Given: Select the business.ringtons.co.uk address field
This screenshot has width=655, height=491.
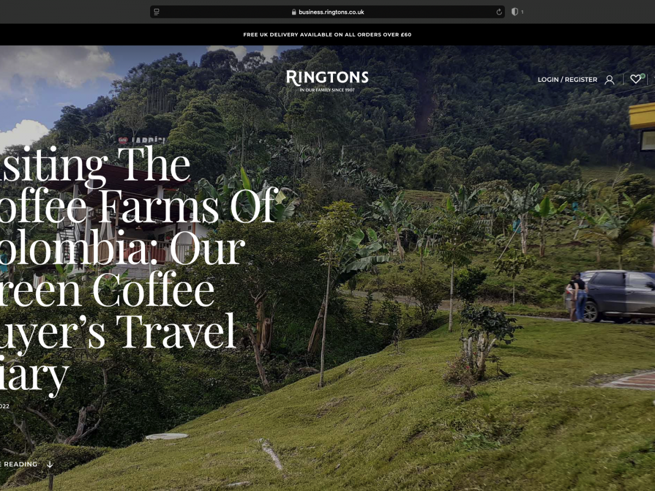Looking at the screenshot, I should pos(327,12).
